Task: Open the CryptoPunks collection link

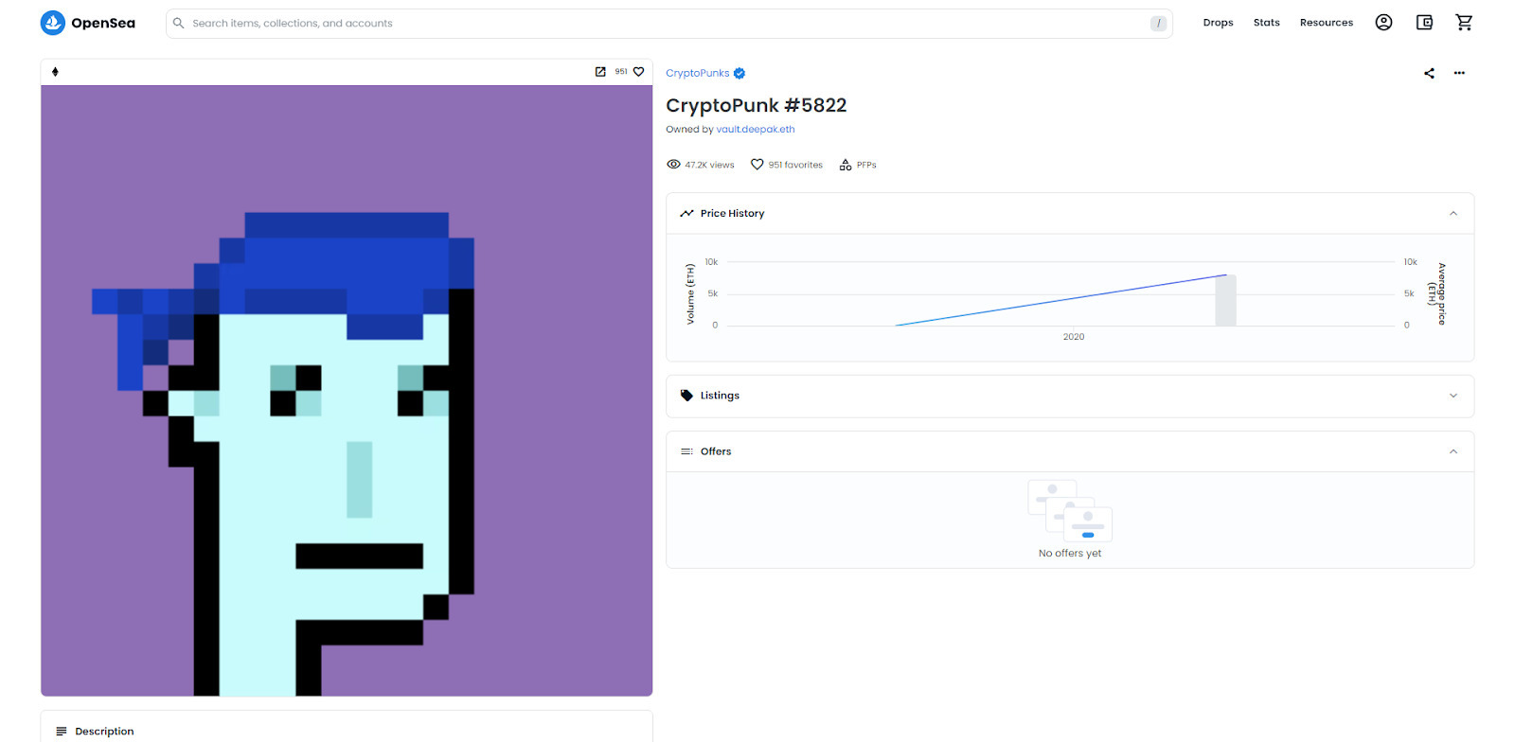Action: click(697, 73)
